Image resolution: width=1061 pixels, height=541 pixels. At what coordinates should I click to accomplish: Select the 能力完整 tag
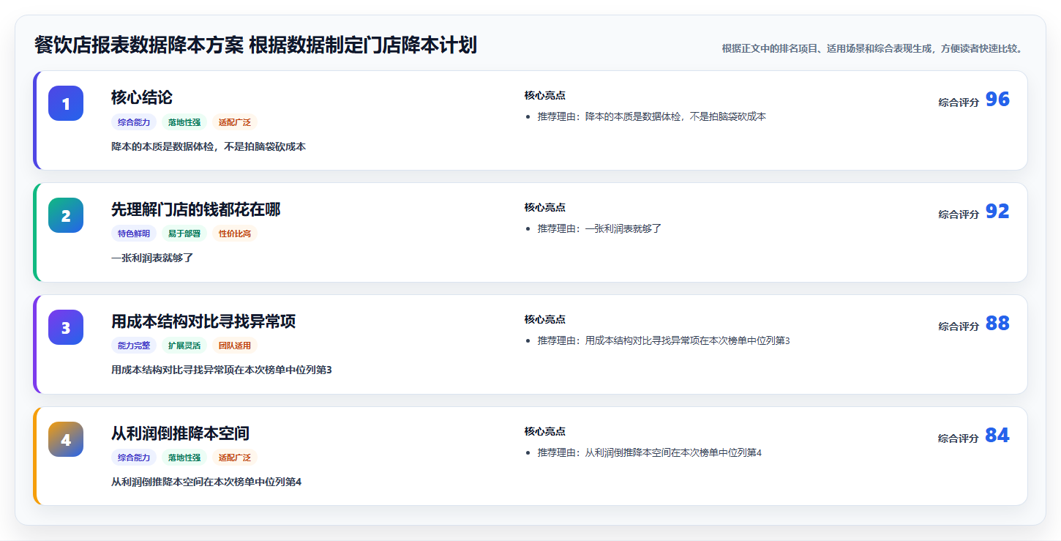coord(134,346)
